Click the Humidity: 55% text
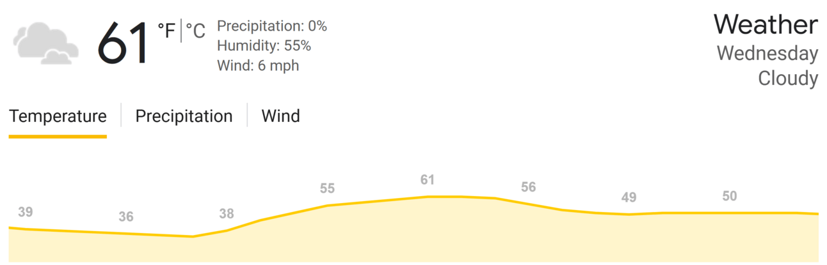This screenshot has height=265, width=827. [264, 46]
